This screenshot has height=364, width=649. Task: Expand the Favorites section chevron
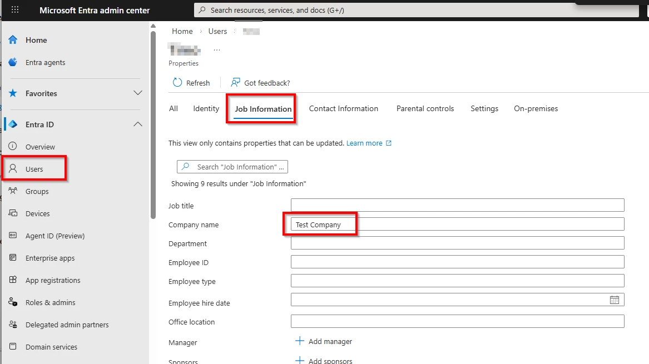click(138, 93)
